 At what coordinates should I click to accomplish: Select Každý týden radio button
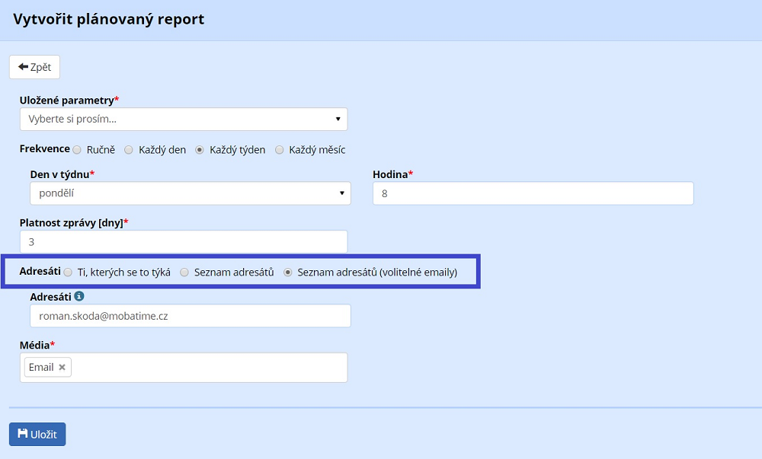(x=200, y=150)
